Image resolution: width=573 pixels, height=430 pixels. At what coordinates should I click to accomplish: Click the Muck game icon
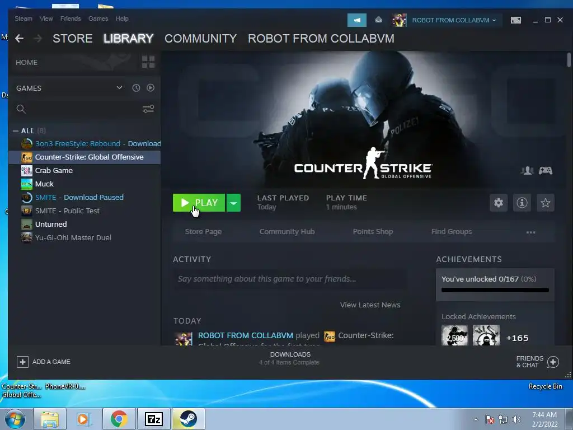click(x=27, y=184)
